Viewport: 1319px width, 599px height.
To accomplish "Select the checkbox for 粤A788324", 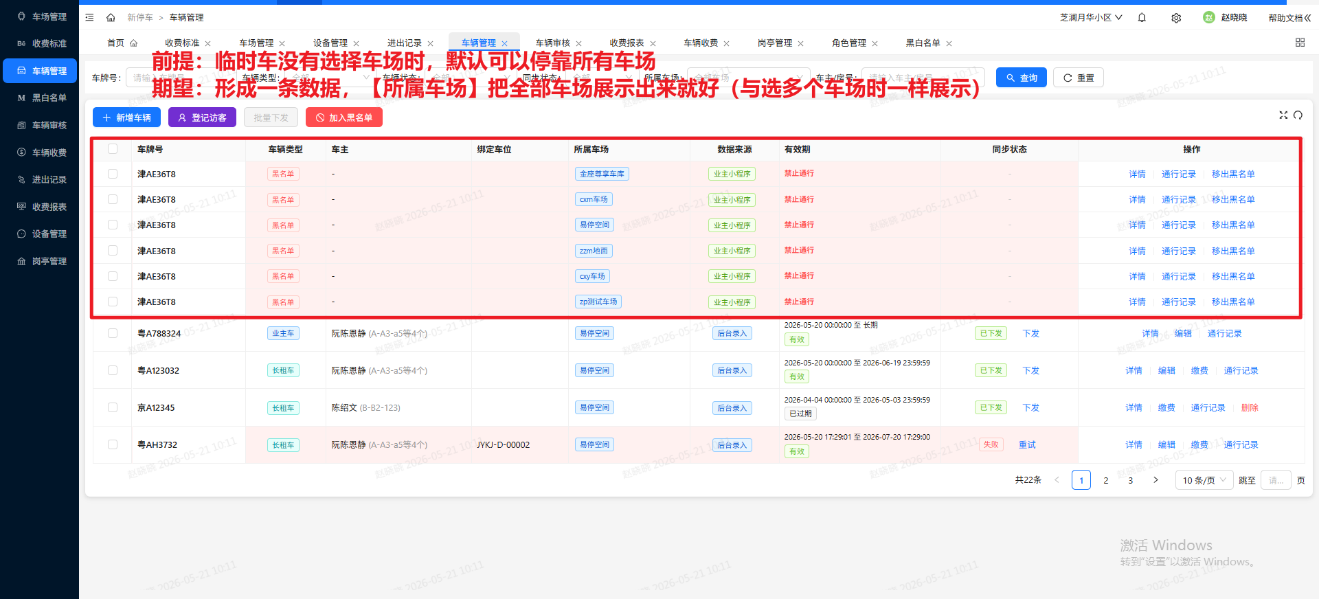I will (113, 333).
